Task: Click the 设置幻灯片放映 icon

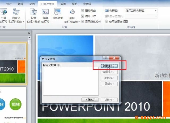Action: point(33,11)
